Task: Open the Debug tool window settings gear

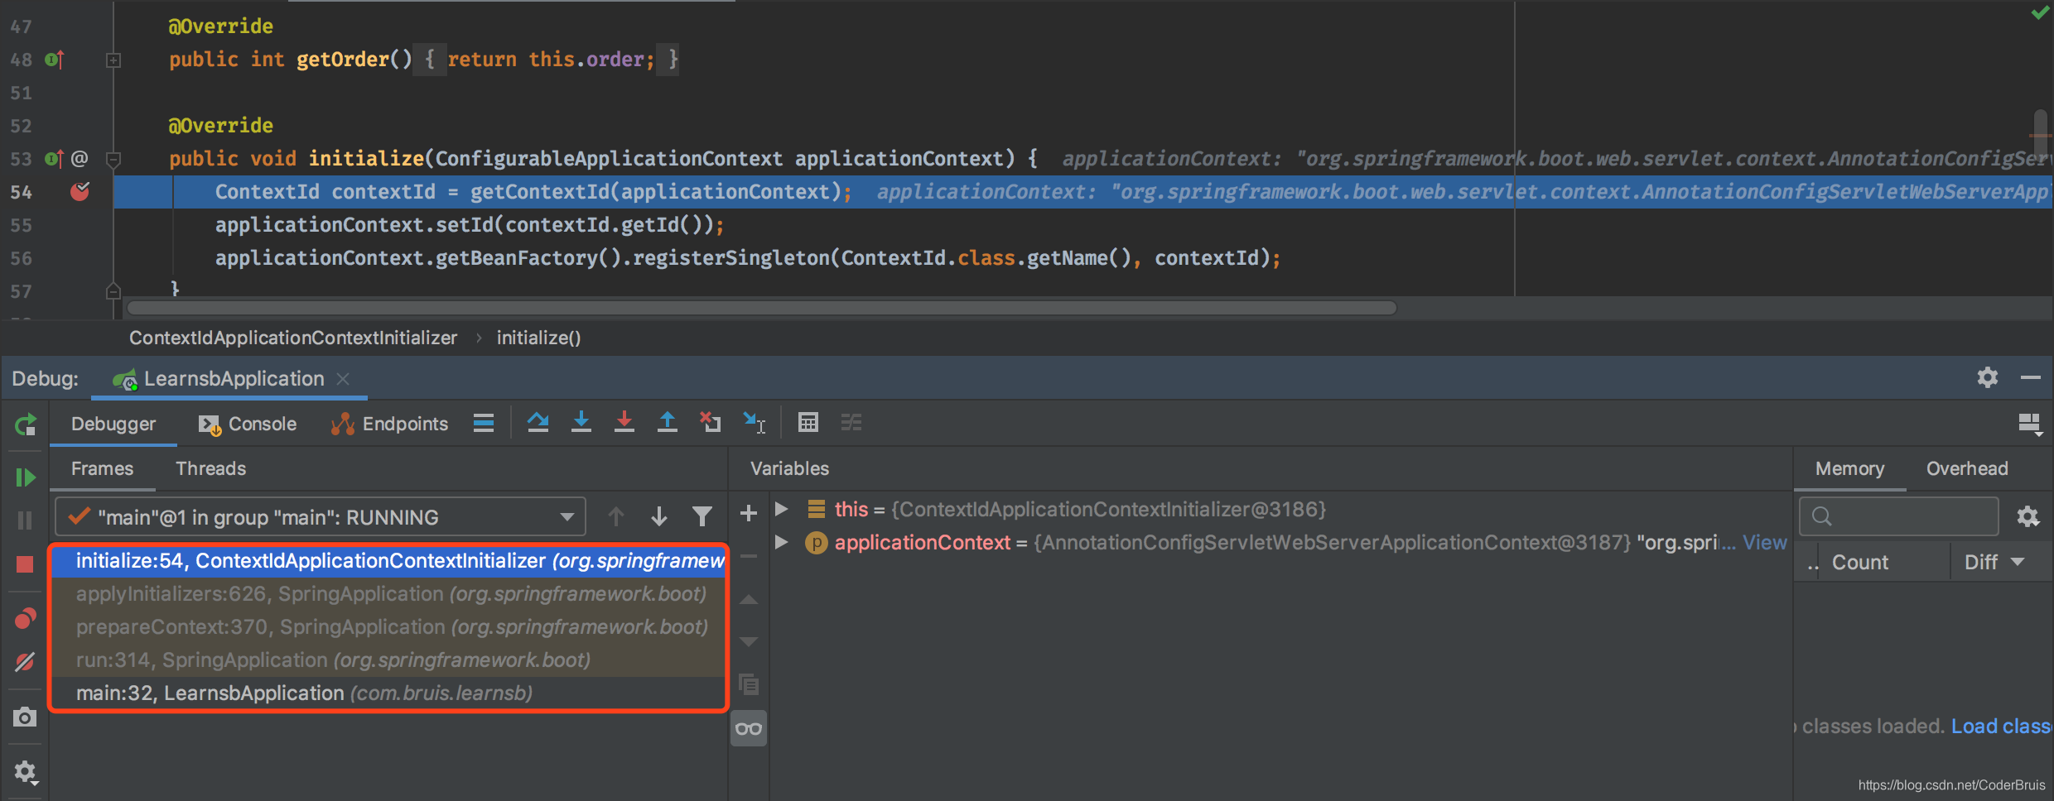Action: click(x=1988, y=378)
